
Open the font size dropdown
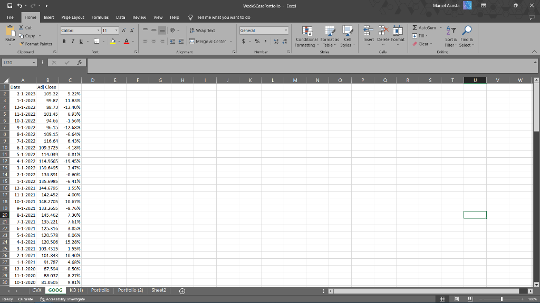116,31
